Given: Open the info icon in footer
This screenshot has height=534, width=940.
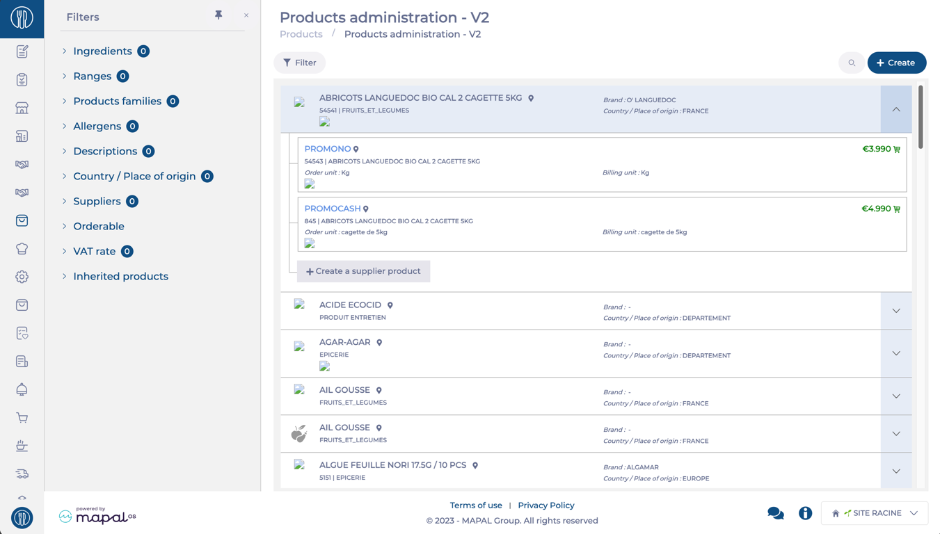Looking at the screenshot, I should click(x=805, y=513).
